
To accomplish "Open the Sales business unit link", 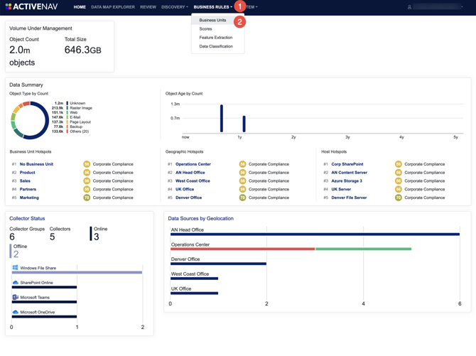I will [25, 180].
